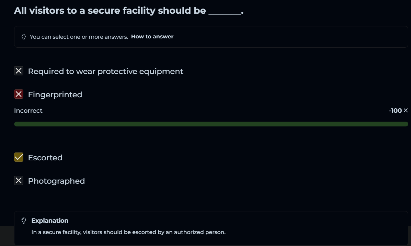The height and width of the screenshot is (246, 411).
Task: Select the "Escorted" answer label
Action: [45, 158]
